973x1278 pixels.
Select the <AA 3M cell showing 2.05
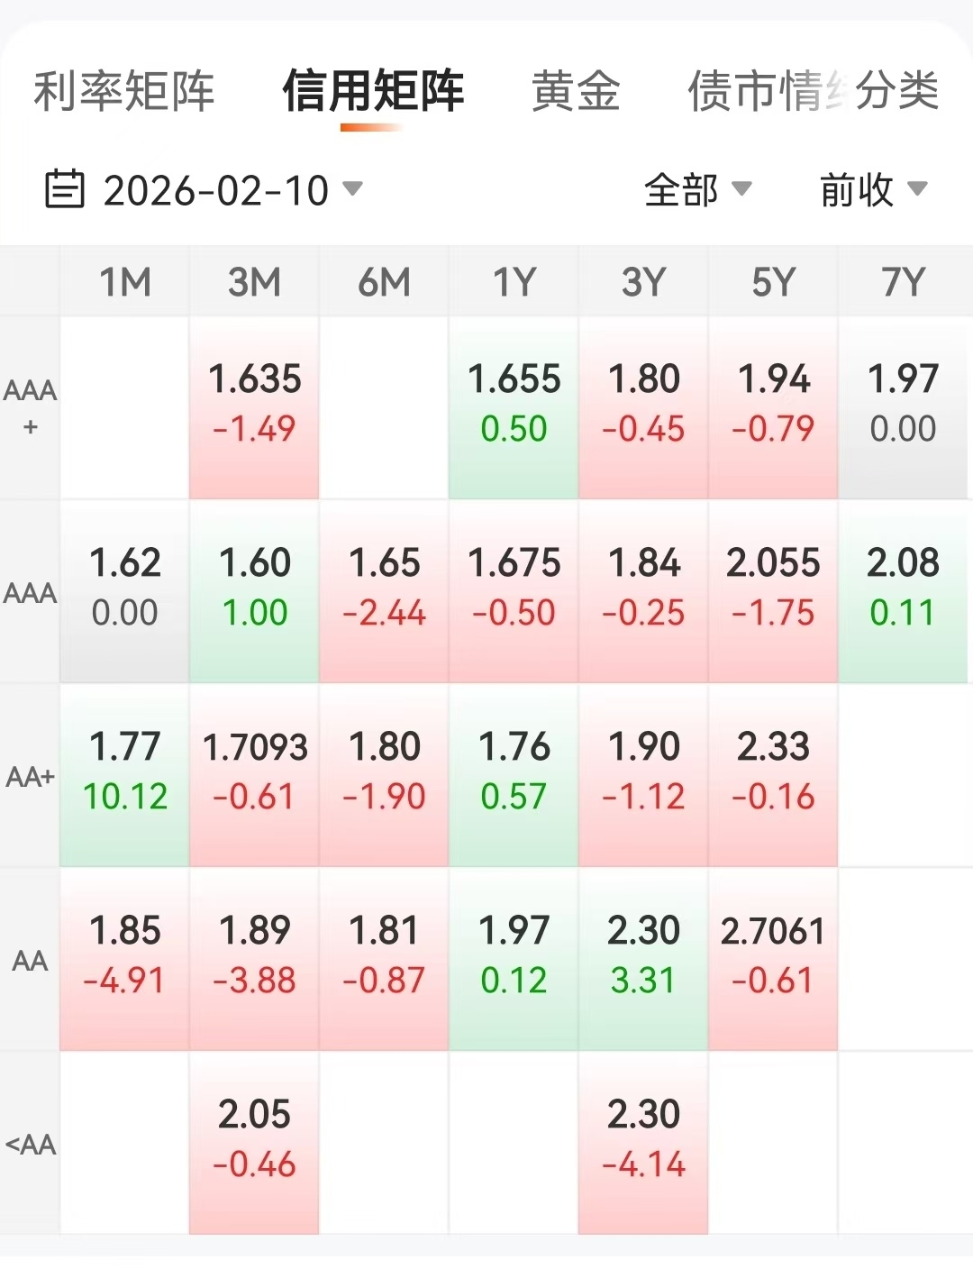(x=254, y=1141)
